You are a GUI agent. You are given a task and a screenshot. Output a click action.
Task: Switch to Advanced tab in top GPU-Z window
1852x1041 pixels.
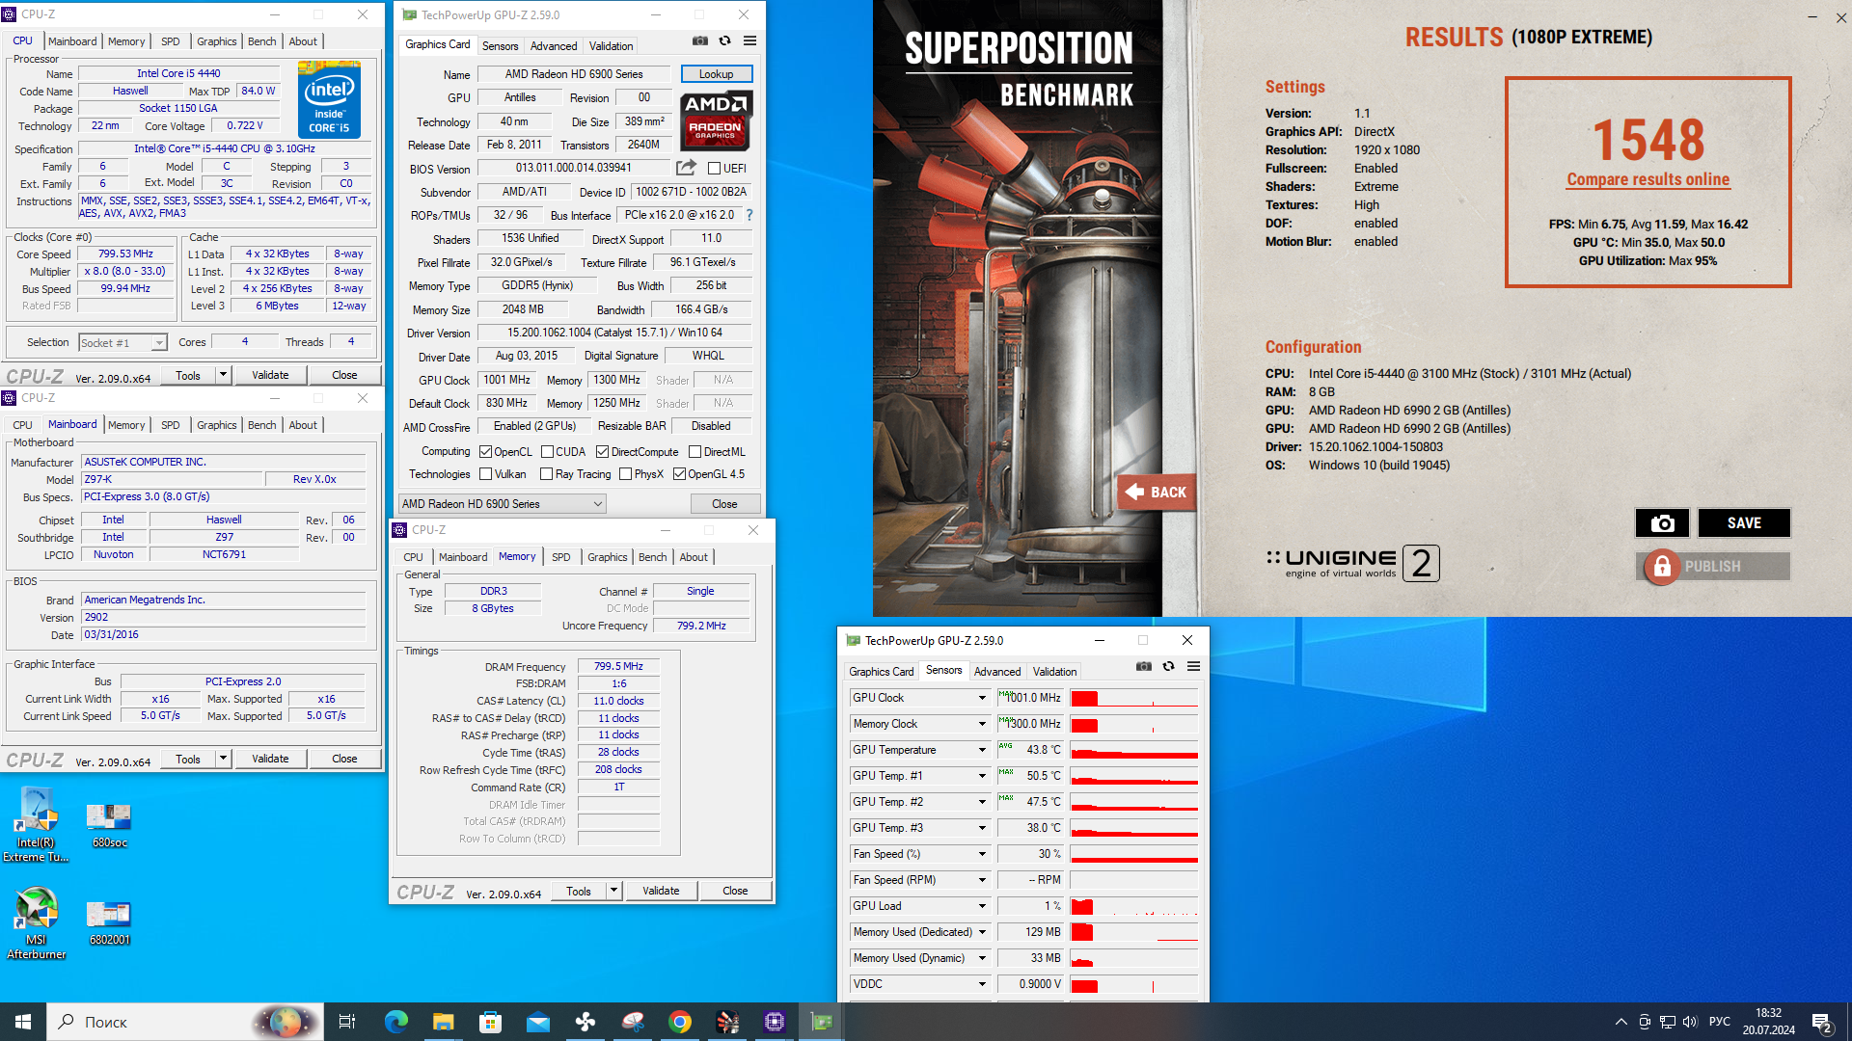click(x=554, y=46)
